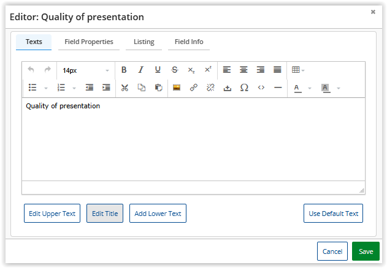Insert a horizontal line

point(278,88)
